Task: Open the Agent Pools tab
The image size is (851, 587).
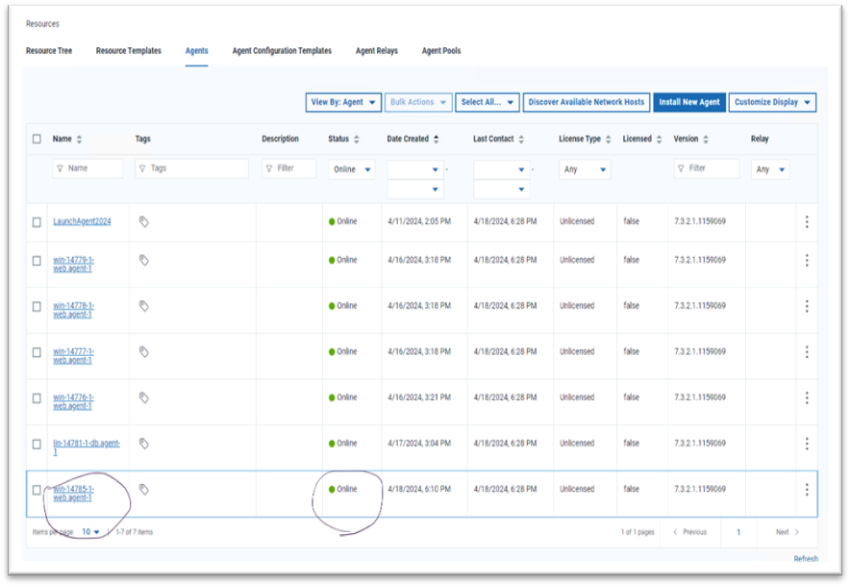Action: (441, 51)
